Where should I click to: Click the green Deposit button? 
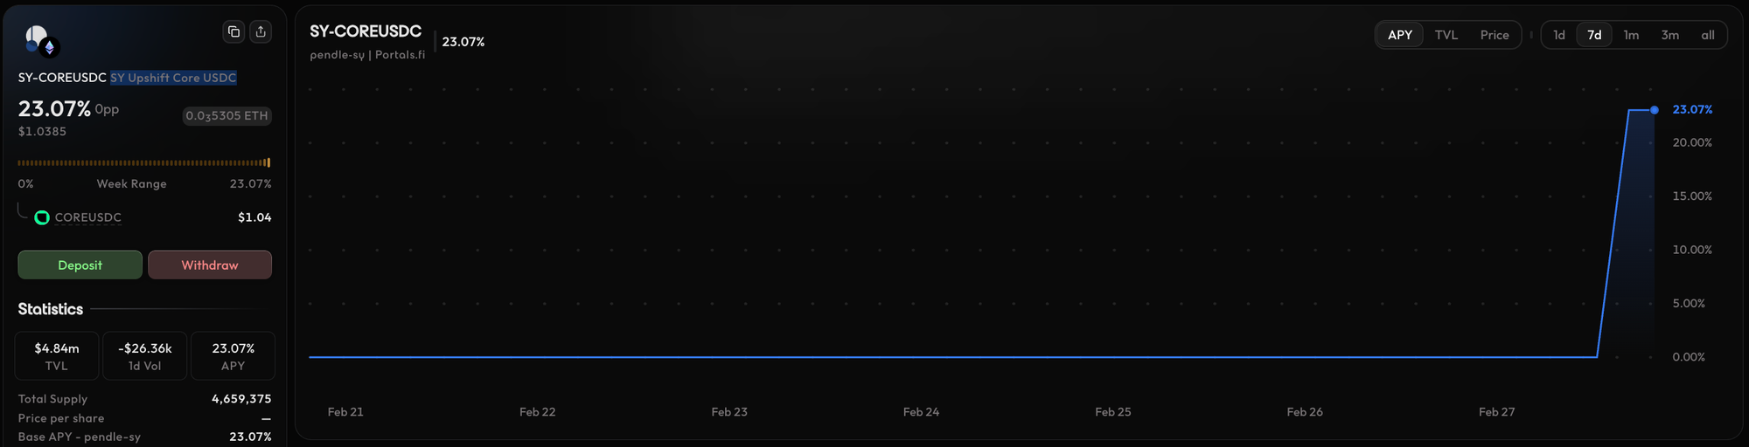(80, 265)
